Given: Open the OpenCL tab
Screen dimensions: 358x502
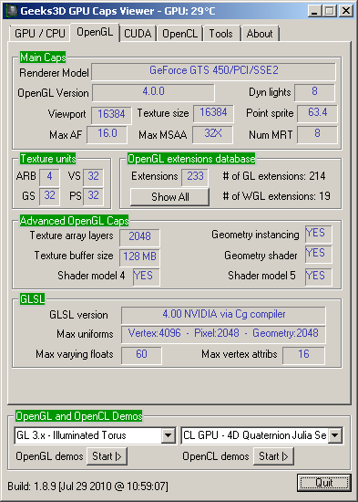Looking at the screenshot, I should coord(180,34).
